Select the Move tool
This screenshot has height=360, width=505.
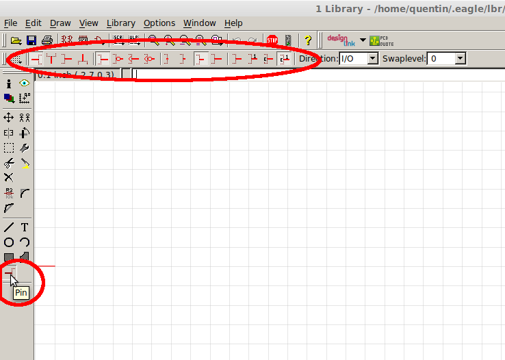[9, 118]
